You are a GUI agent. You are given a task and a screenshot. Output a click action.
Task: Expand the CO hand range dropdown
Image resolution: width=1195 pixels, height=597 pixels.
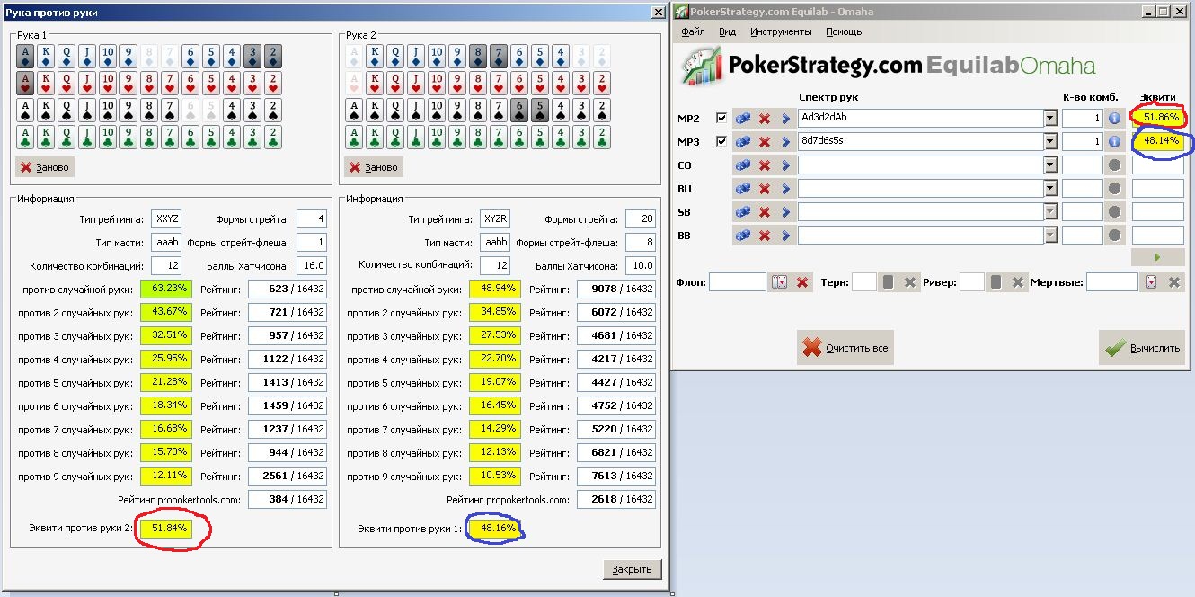(x=1049, y=165)
